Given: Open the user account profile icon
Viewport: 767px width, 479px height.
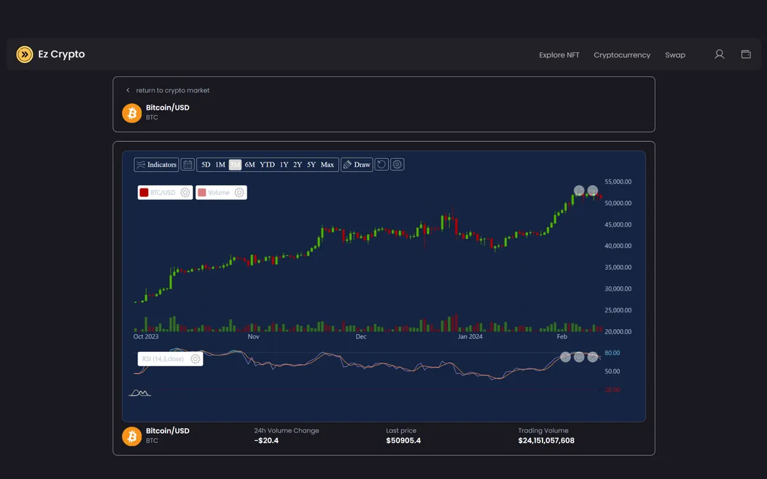Looking at the screenshot, I should pyautogui.click(x=719, y=54).
